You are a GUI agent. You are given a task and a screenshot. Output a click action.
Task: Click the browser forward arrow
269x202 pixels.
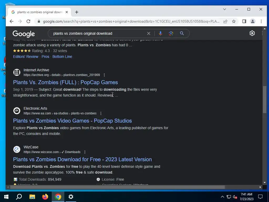click(20, 21)
